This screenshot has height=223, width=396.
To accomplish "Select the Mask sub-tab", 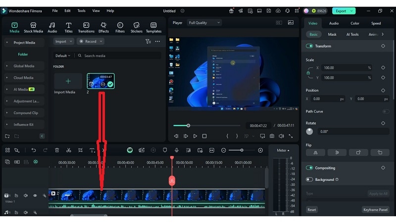I will (332, 34).
